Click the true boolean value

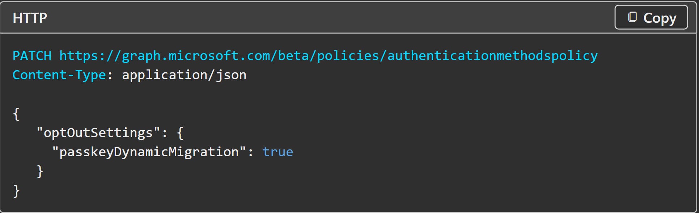tap(278, 152)
